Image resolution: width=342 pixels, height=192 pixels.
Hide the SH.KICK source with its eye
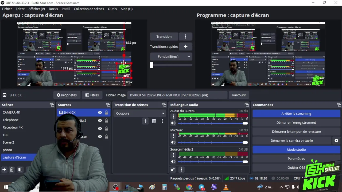pos(100,113)
